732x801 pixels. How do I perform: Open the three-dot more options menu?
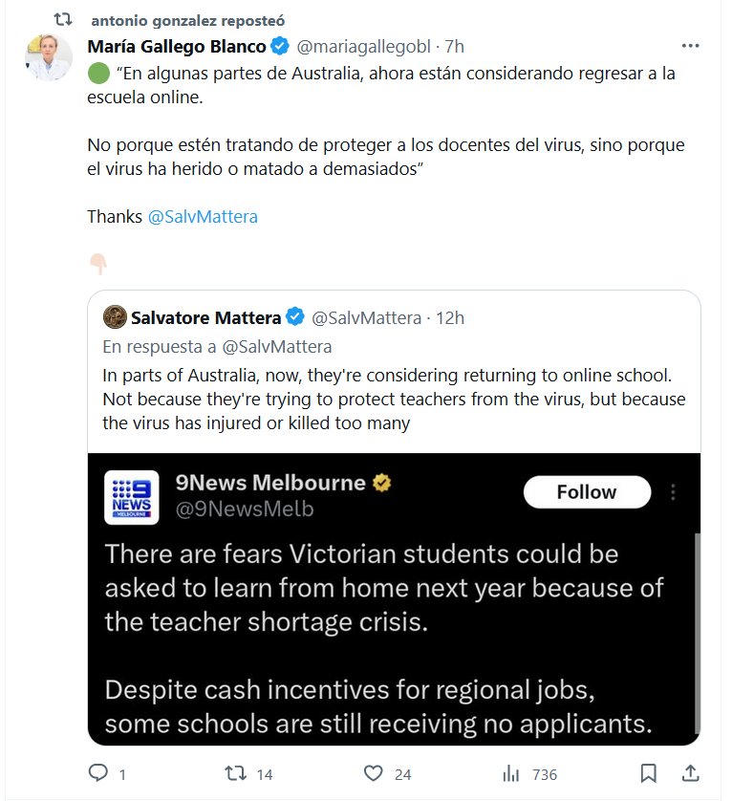point(690,46)
